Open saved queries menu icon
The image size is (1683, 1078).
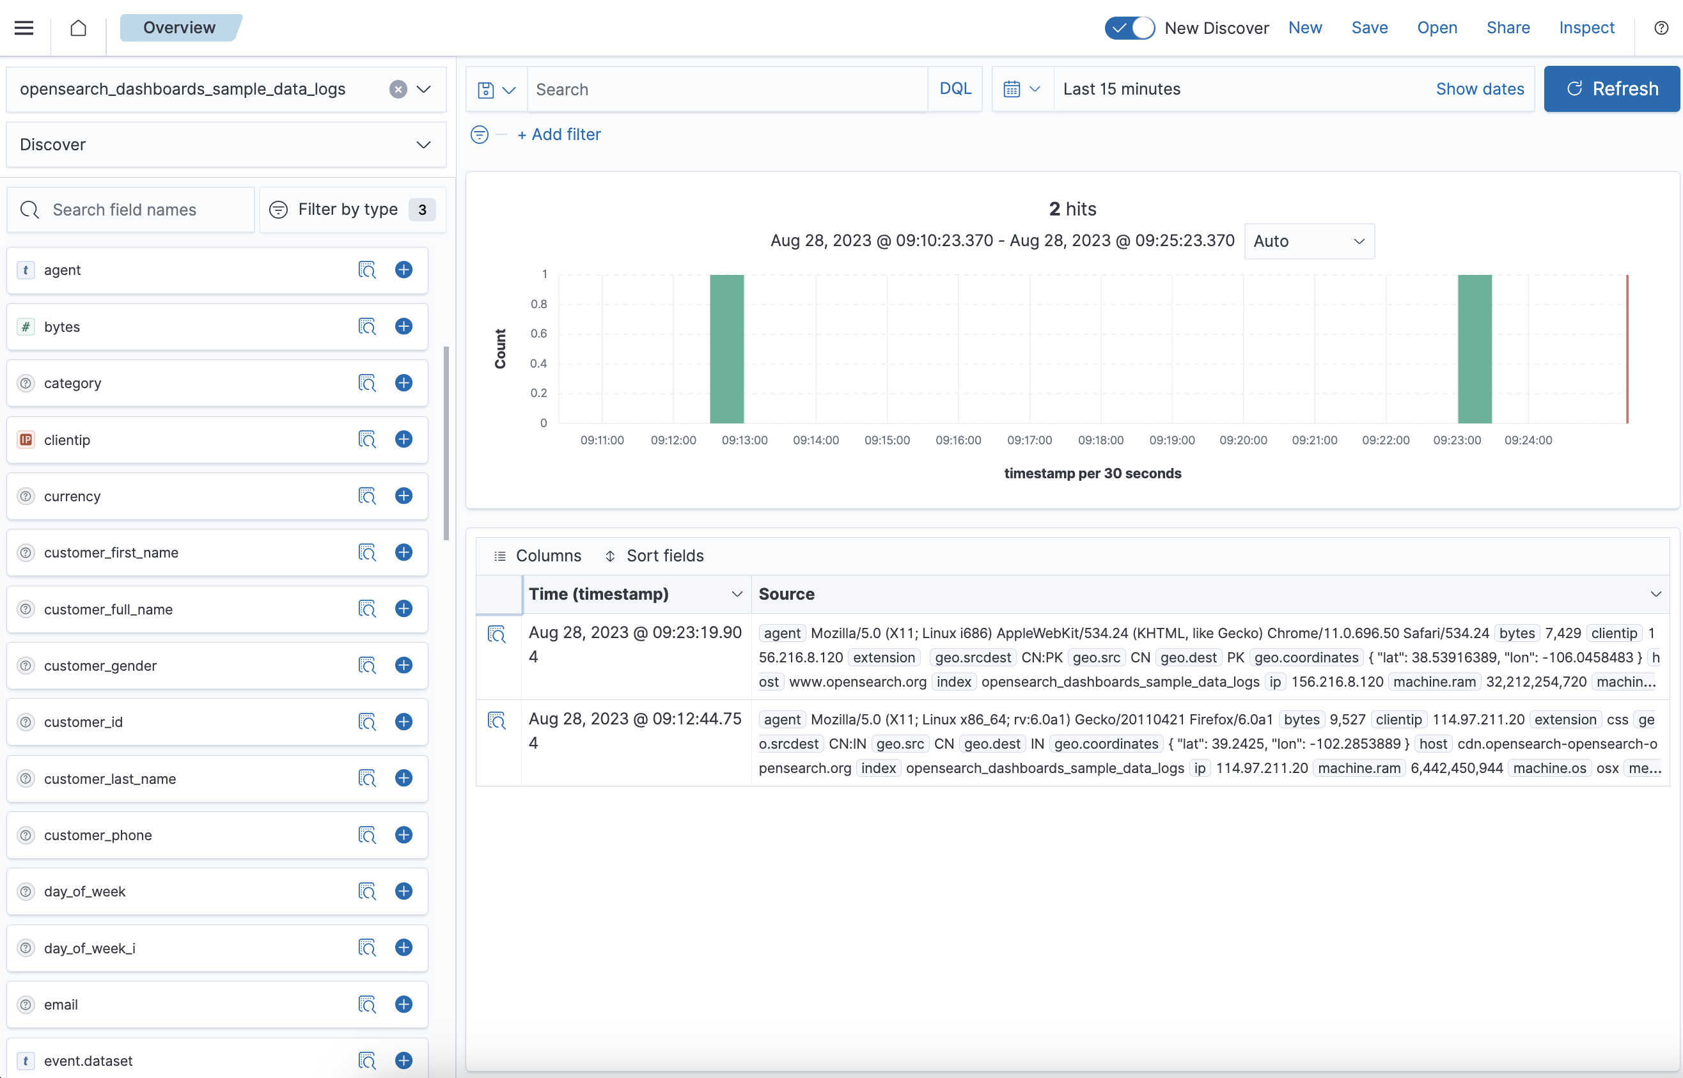[x=496, y=90]
